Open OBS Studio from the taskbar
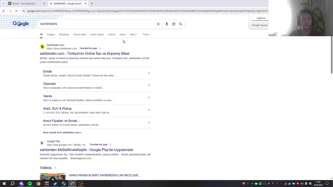 pyautogui.click(x=81, y=184)
